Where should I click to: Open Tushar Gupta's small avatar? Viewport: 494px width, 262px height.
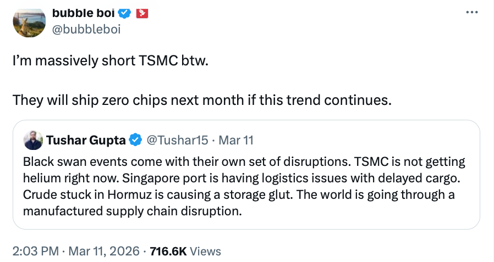click(x=34, y=140)
